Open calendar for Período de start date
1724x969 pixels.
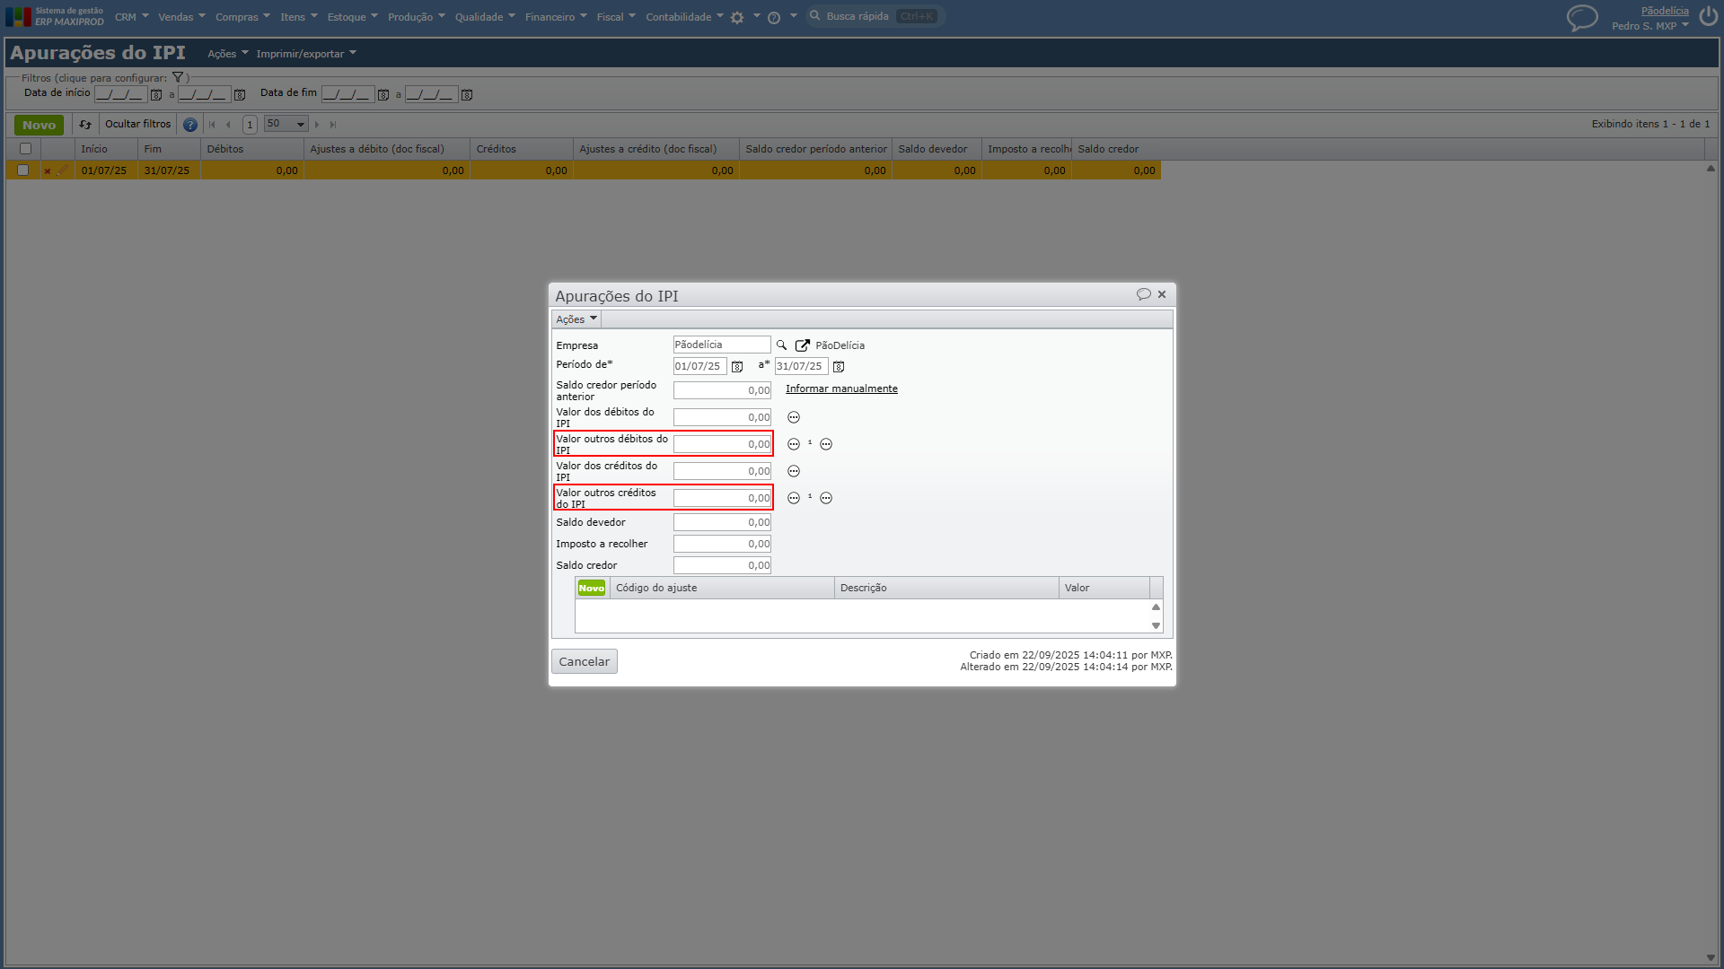737,367
